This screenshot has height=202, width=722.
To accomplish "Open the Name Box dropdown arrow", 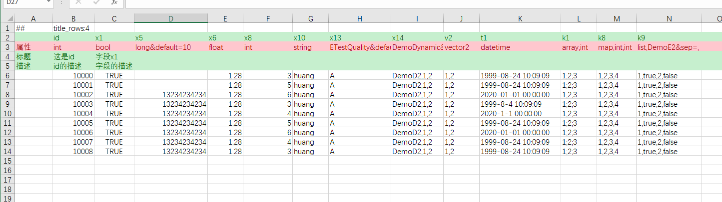I will 48,2.
